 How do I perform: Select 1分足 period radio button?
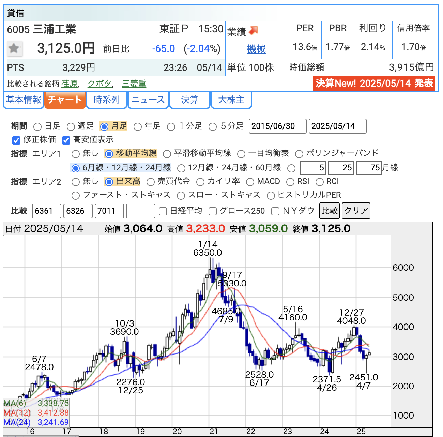[171, 127]
